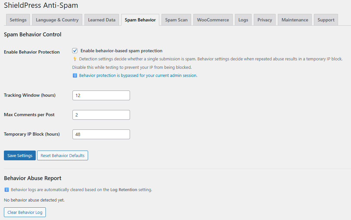Screen dimensions: 351x220
Task: Edit the Tracking Window hours field
Action: coord(101,95)
